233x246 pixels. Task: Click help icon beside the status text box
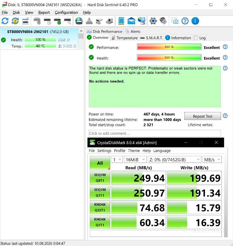coord(225,68)
